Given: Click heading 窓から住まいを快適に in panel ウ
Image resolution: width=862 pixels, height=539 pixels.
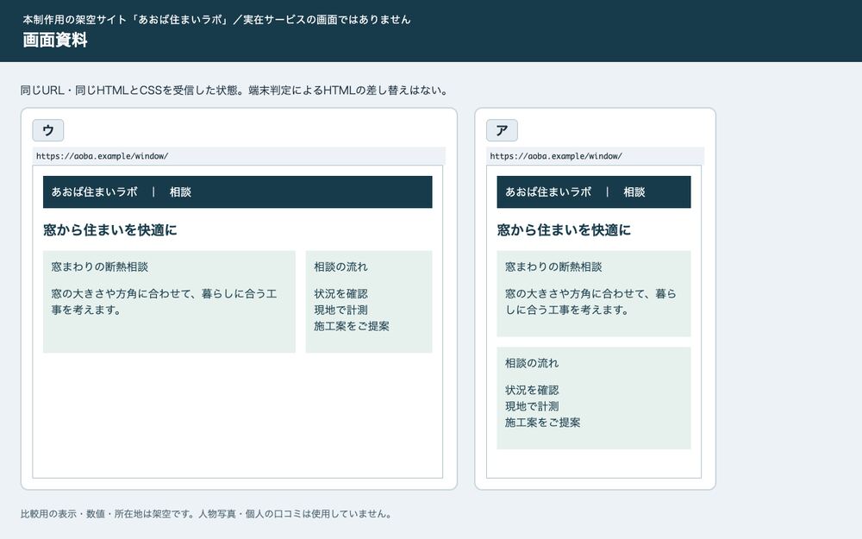Looking at the screenshot, I should click(x=110, y=230).
